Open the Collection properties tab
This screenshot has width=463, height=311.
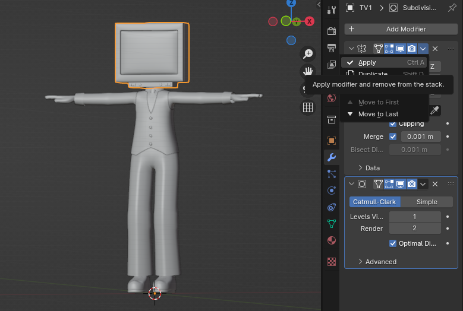331,119
